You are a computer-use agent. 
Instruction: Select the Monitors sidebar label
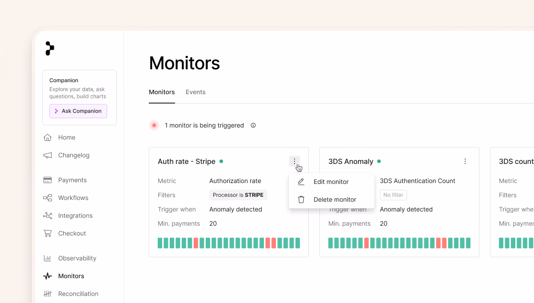tap(71, 276)
